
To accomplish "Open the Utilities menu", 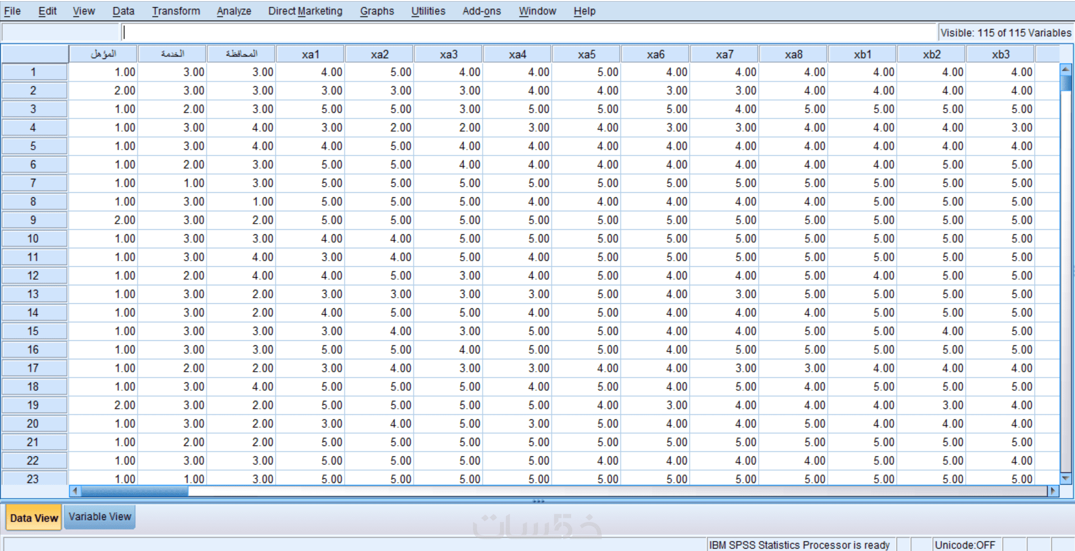I will coord(428,11).
